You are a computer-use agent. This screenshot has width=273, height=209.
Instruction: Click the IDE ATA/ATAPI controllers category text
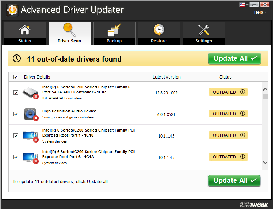[x=62, y=98]
